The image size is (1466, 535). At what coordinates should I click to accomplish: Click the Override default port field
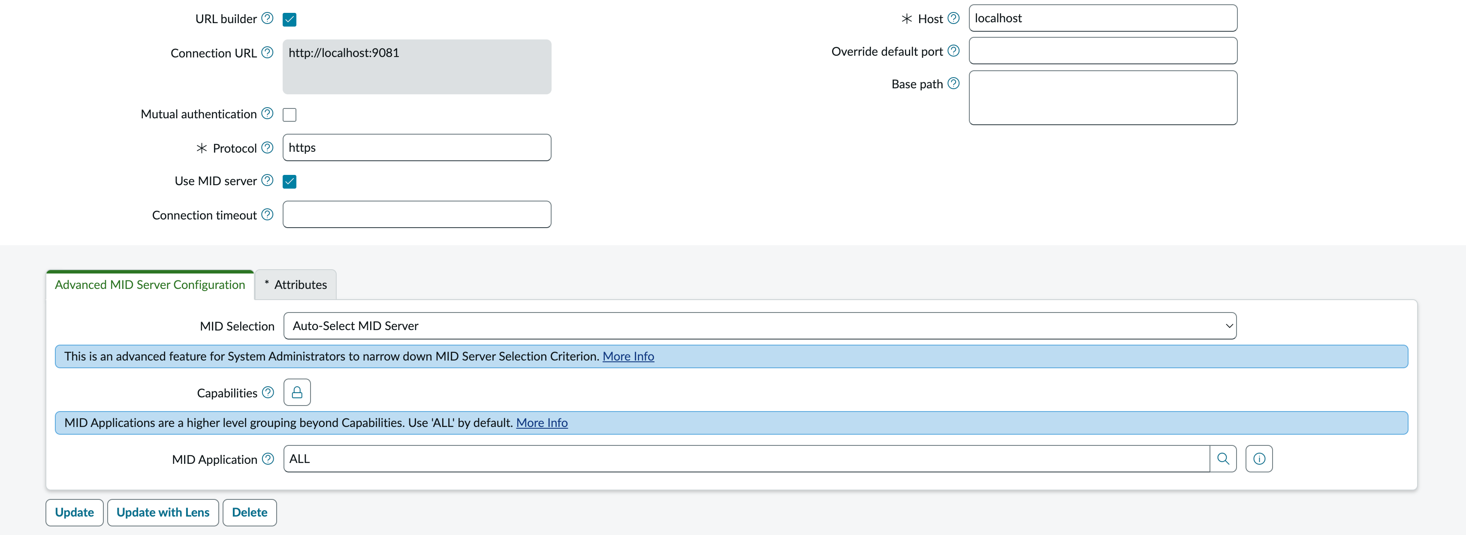coord(1103,51)
